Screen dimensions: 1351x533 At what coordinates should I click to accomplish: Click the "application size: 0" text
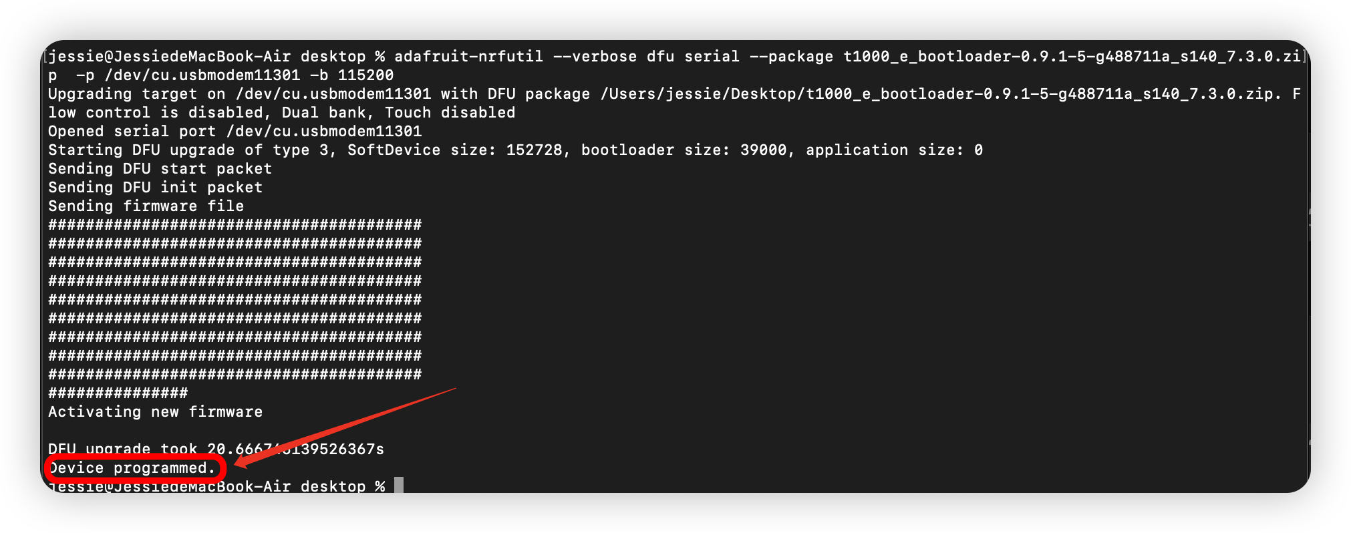894,150
